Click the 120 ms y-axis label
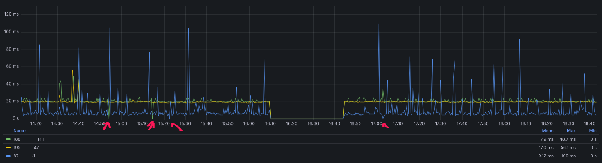 12,14
